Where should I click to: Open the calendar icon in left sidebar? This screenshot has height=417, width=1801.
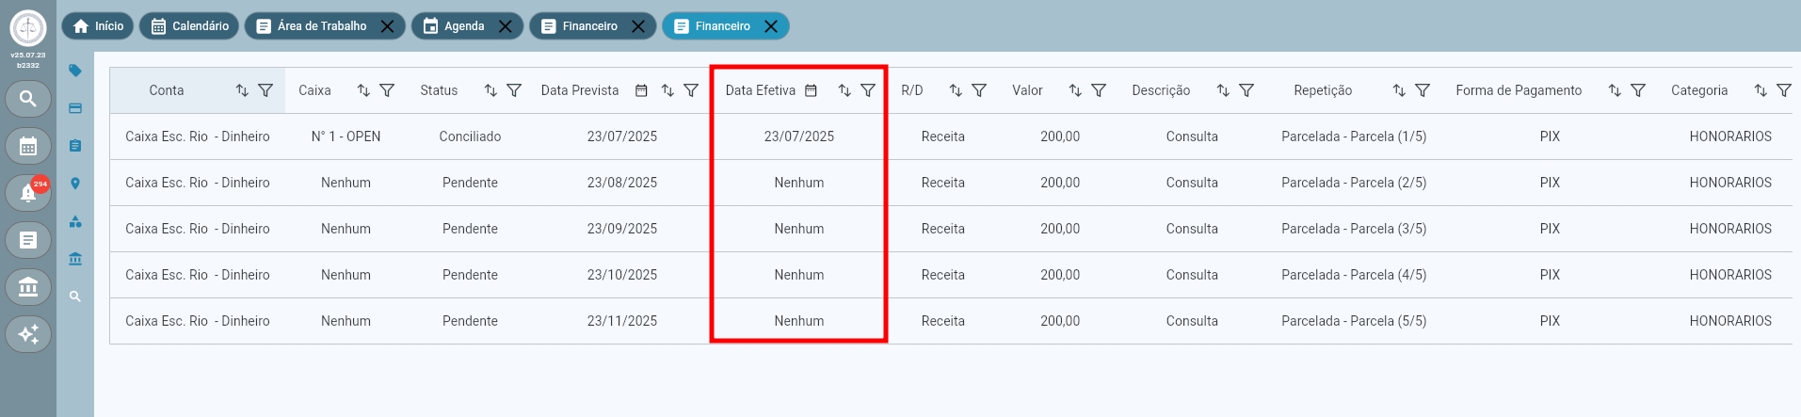pyautogui.click(x=28, y=146)
